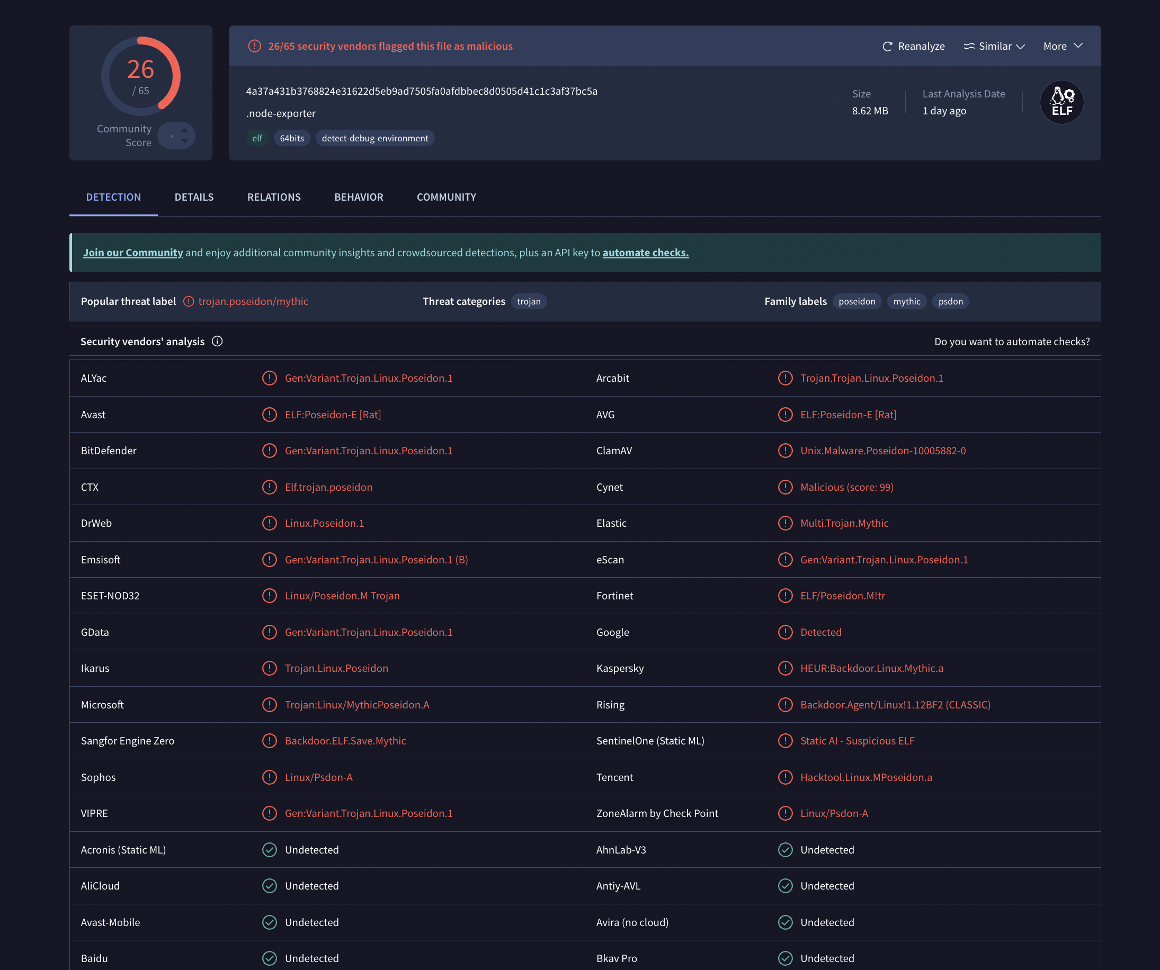This screenshot has height=970, width=1160.
Task: Click the alert icon in Microsoft row
Action: pos(270,704)
